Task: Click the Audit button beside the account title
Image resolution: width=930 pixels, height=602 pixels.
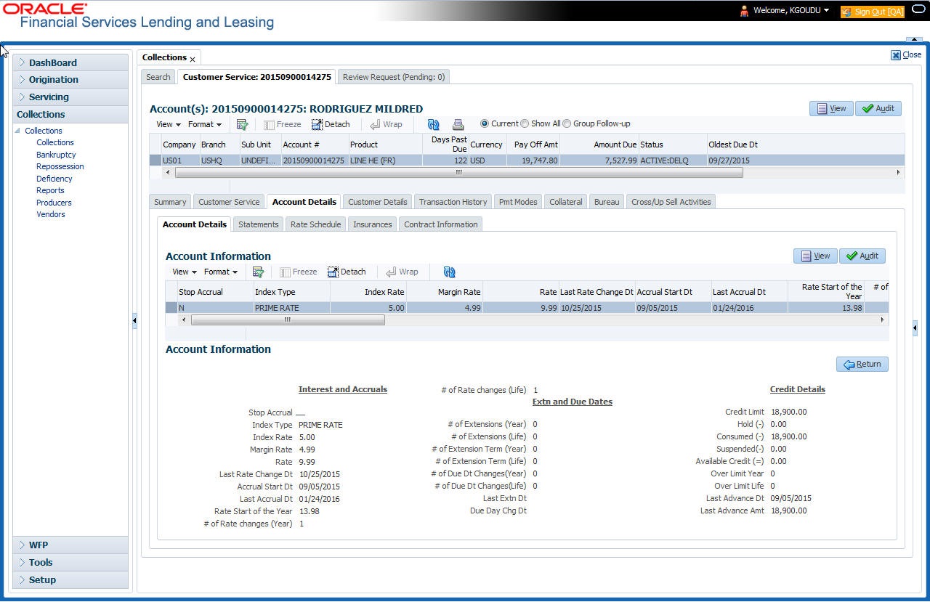Action: pyautogui.click(x=878, y=108)
